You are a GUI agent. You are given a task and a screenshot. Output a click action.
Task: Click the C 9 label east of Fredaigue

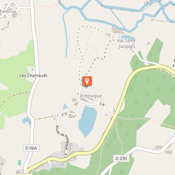coord(102,104)
